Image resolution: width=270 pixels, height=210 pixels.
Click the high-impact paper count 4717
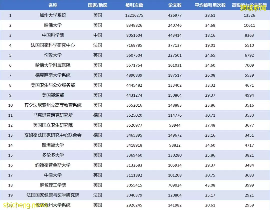249,145
